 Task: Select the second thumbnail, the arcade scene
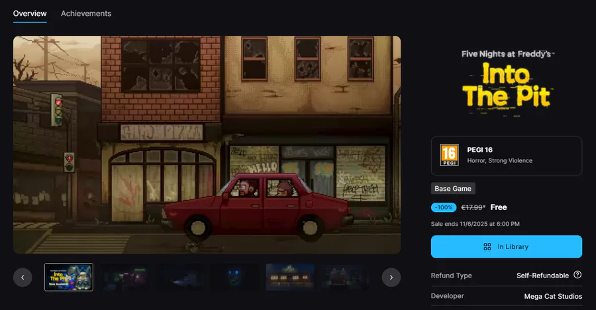124,278
